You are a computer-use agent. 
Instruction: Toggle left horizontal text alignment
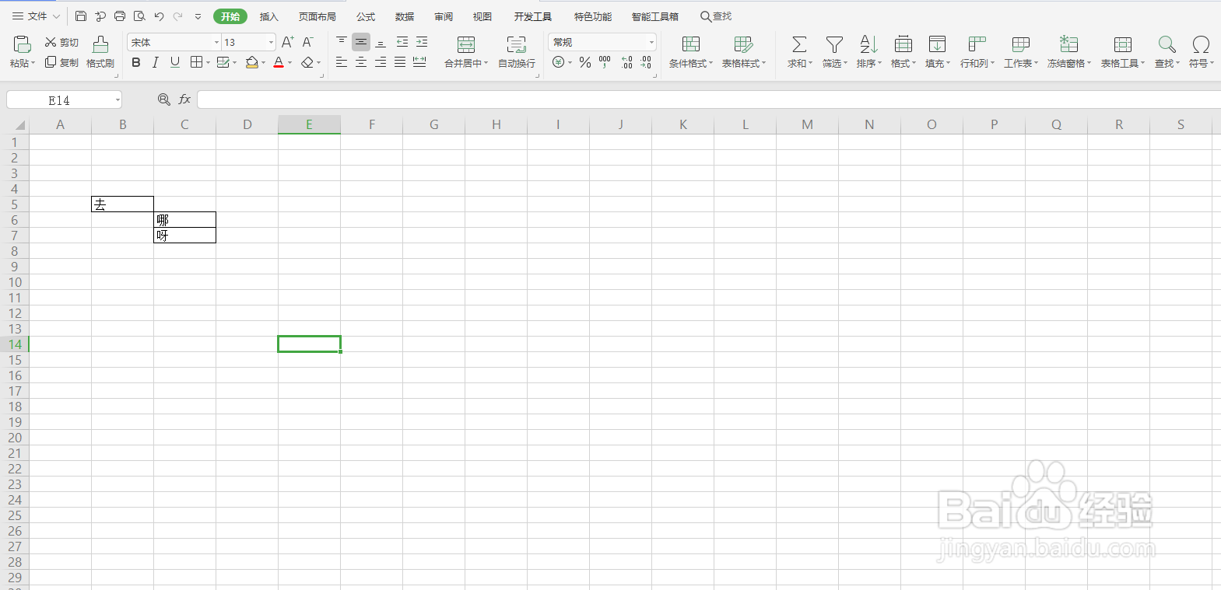coord(342,62)
